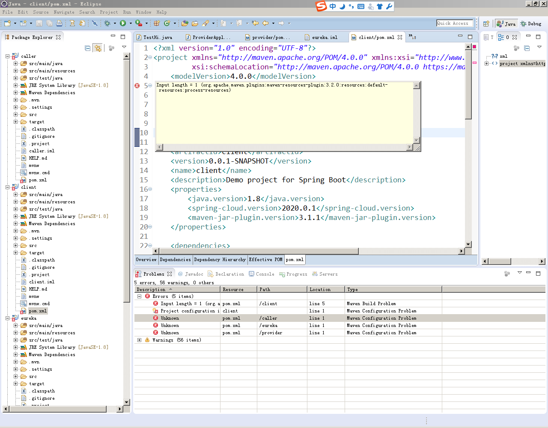Click the Next Annotation toolbar icon

point(223,23)
